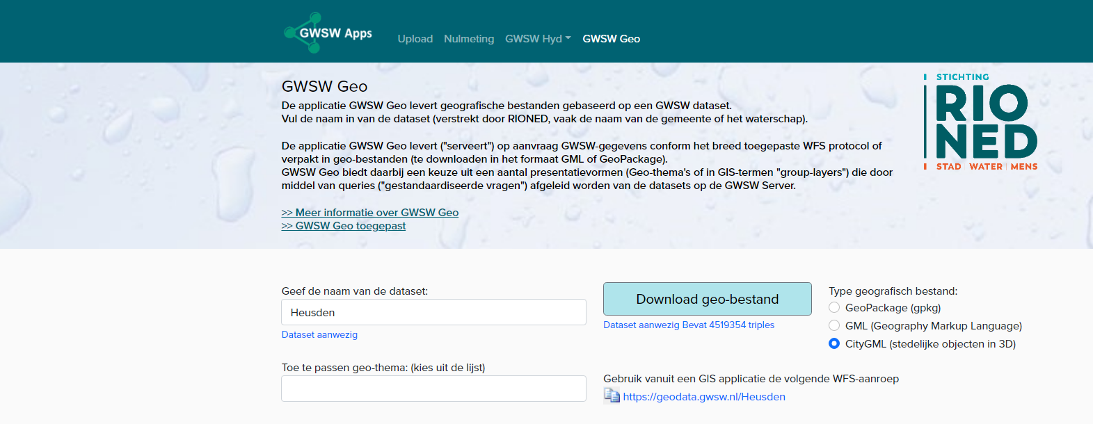1093x424 pixels.
Task: Open the GWSW Geo nav item
Action: 611,39
